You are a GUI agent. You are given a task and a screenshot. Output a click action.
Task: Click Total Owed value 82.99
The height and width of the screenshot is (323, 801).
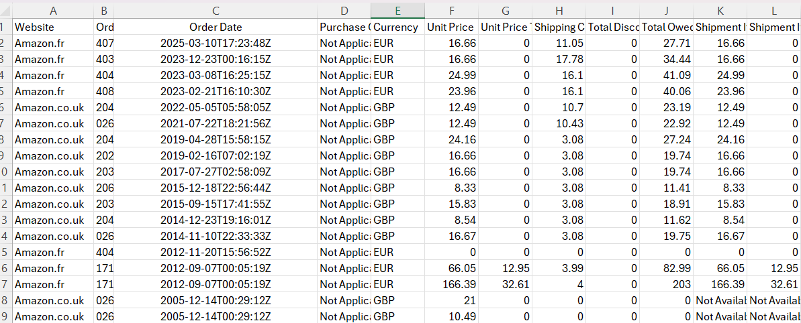(666, 268)
